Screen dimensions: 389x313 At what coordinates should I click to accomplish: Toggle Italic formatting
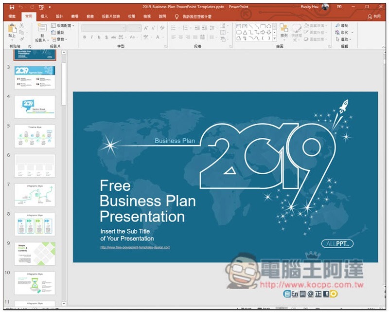click(92, 37)
